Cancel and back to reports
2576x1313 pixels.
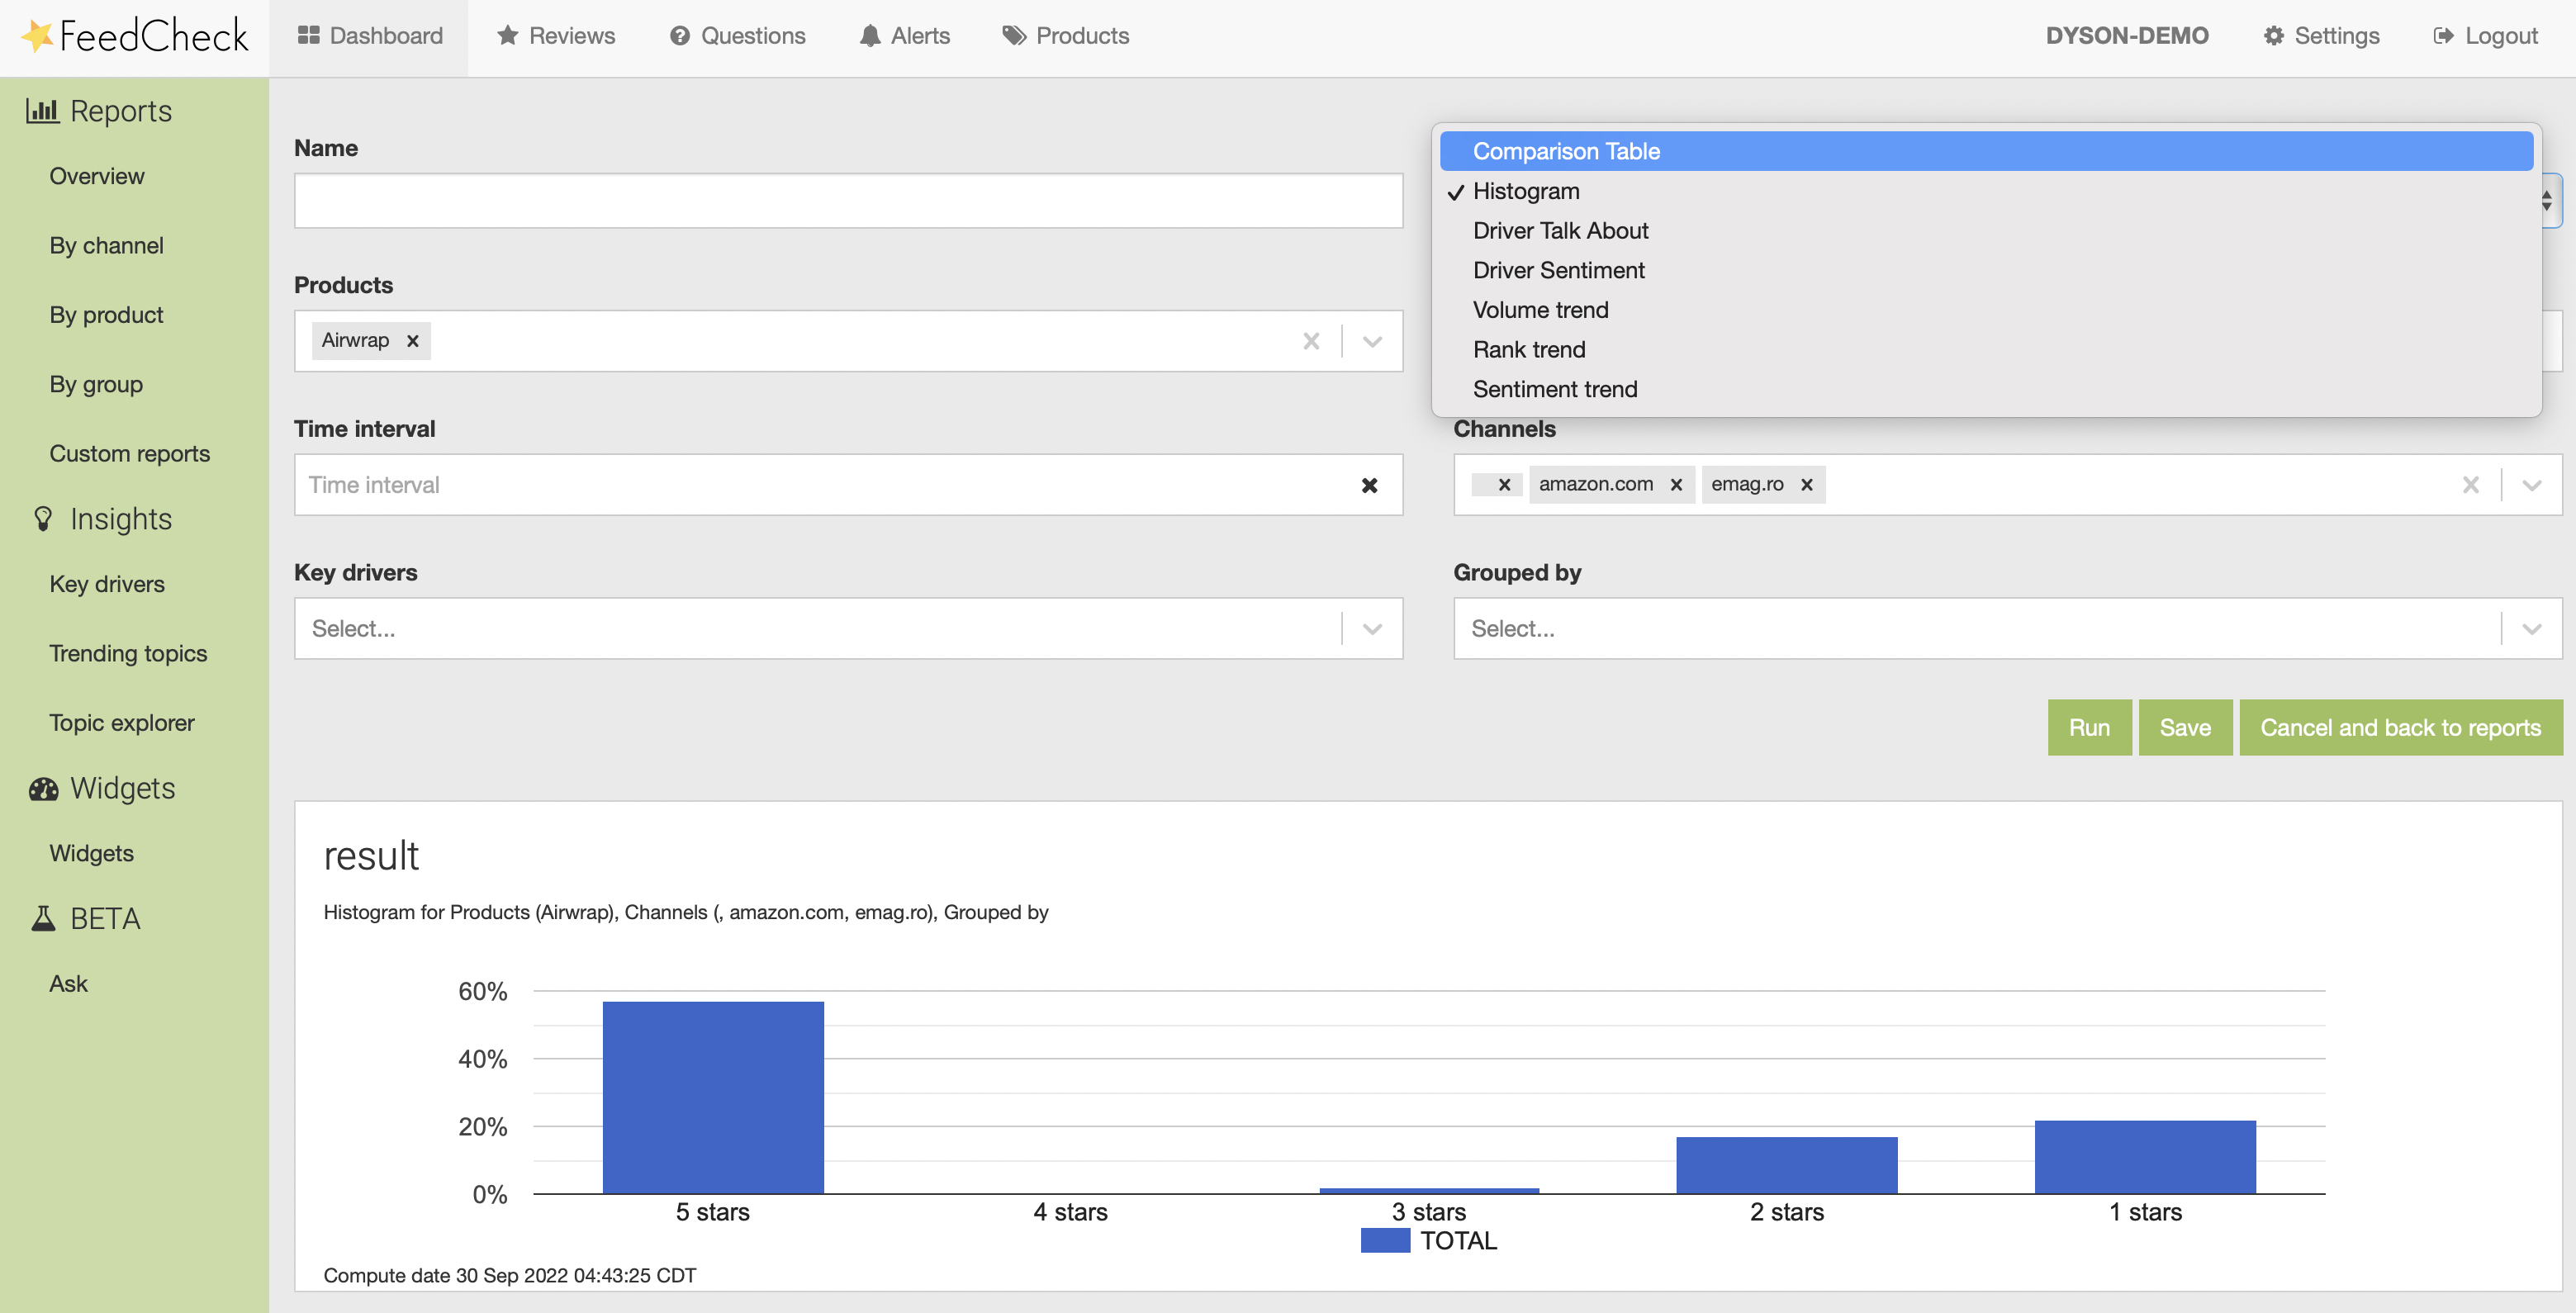point(2400,727)
